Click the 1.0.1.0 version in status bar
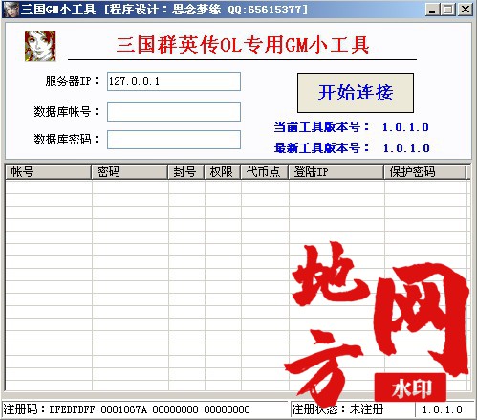Screen dimensions: 477x420 point(443,409)
